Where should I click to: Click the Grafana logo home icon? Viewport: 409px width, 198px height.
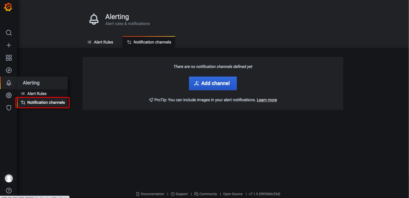pyautogui.click(x=8, y=7)
